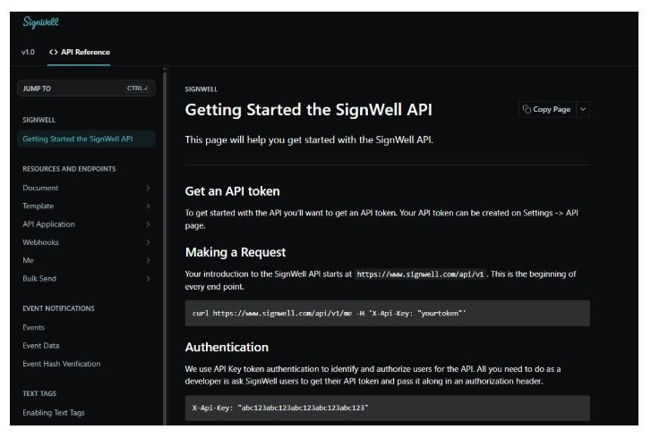This screenshot has width=651, height=438.
Task: Open the Webhooks sidebar item
Action: pos(40,242)
